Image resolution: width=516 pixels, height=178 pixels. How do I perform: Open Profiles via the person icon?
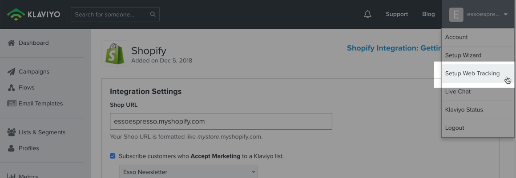point(12,148)
